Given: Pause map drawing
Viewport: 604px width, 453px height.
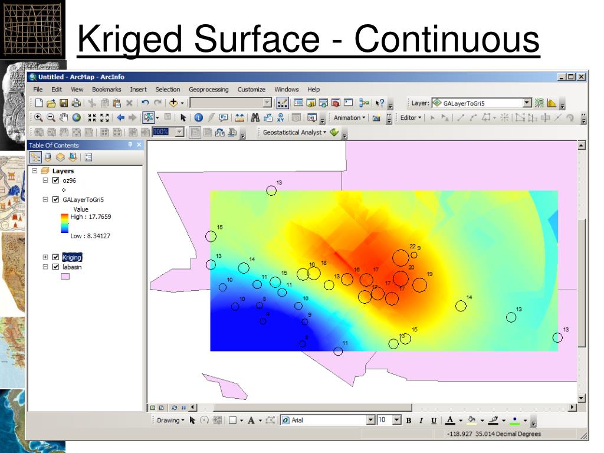Looking at the screenshot, I should tap(184, 408).
